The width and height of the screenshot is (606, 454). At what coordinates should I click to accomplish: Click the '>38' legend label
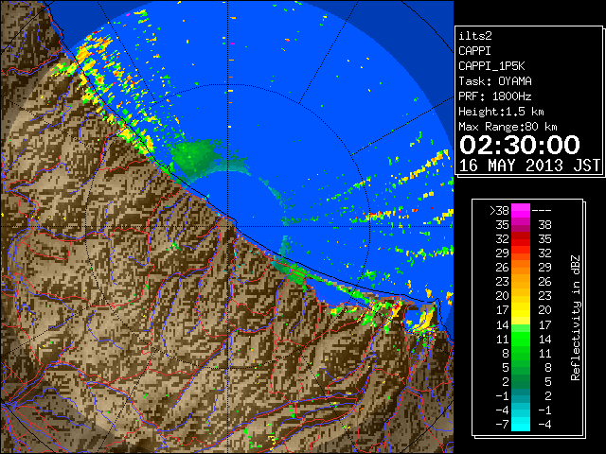pyautogui.click(x=499, y=211)
